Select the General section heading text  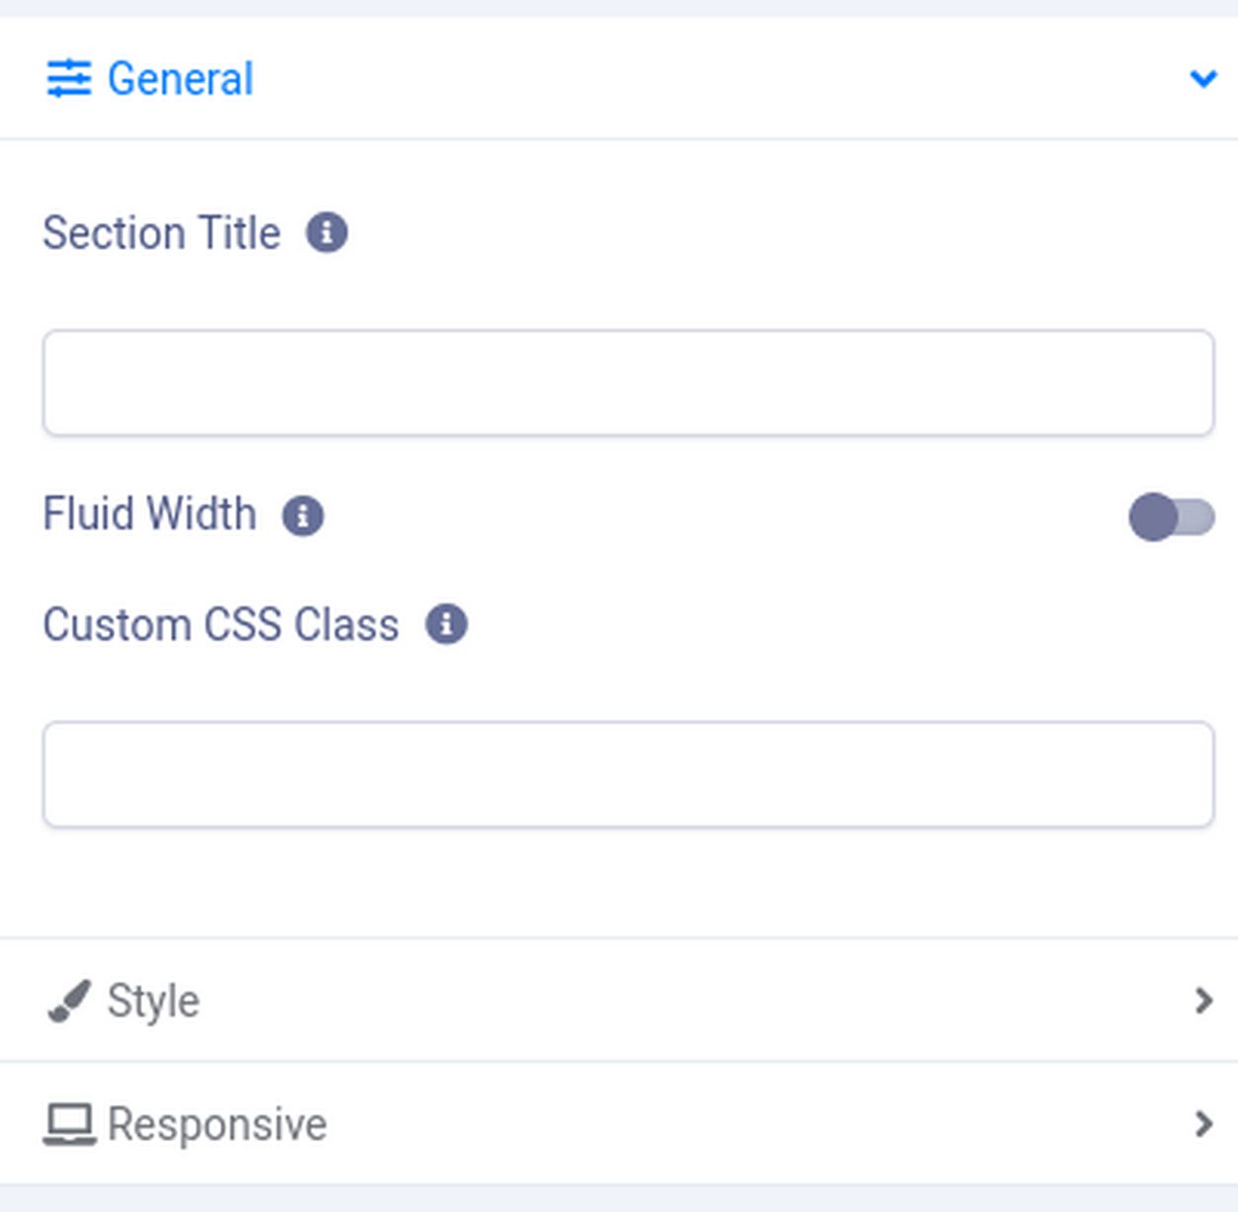pos(180,79)
